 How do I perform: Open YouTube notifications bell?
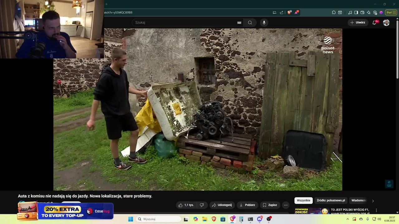374,22
